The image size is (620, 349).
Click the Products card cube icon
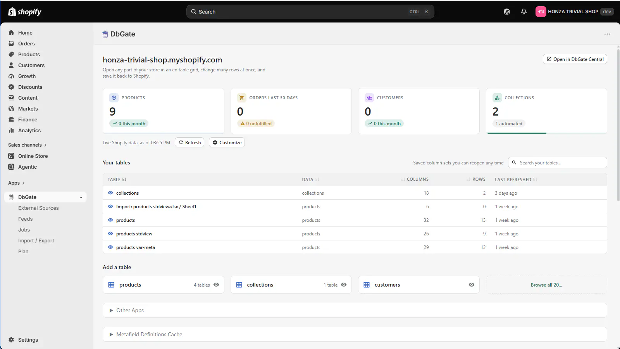pyautogui.click(x=114, y=98)
